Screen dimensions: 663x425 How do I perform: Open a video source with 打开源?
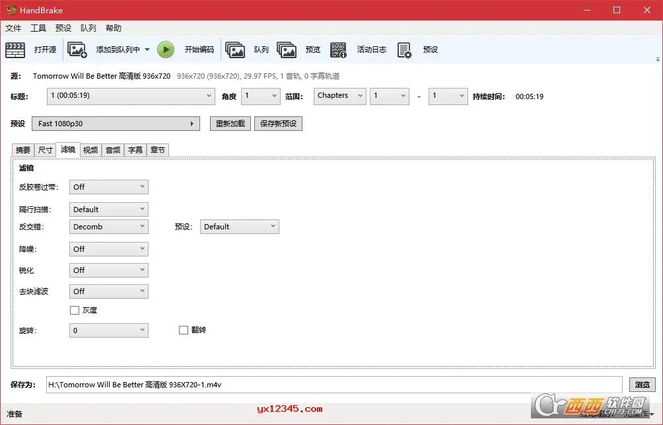pyautogui.click(x=44, y=49)
